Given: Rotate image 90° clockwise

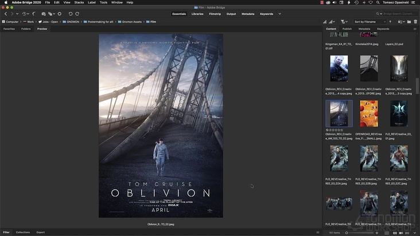Looking at the screenshot, I should point(77,13).
